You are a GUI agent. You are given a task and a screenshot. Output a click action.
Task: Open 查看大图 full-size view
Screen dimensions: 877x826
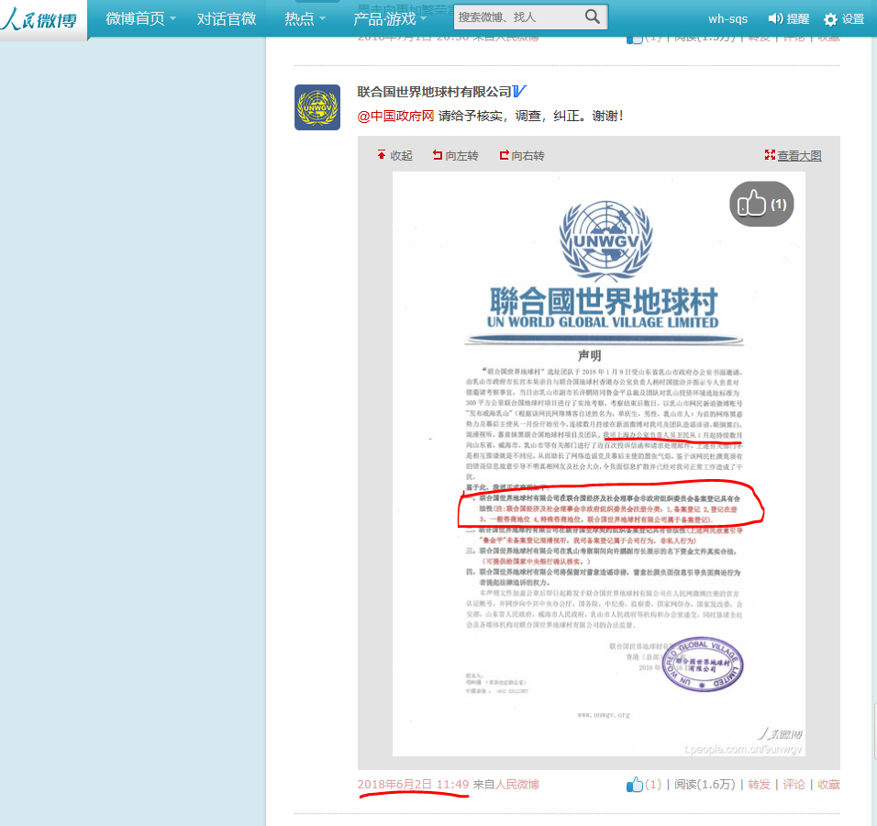point(794,156)
